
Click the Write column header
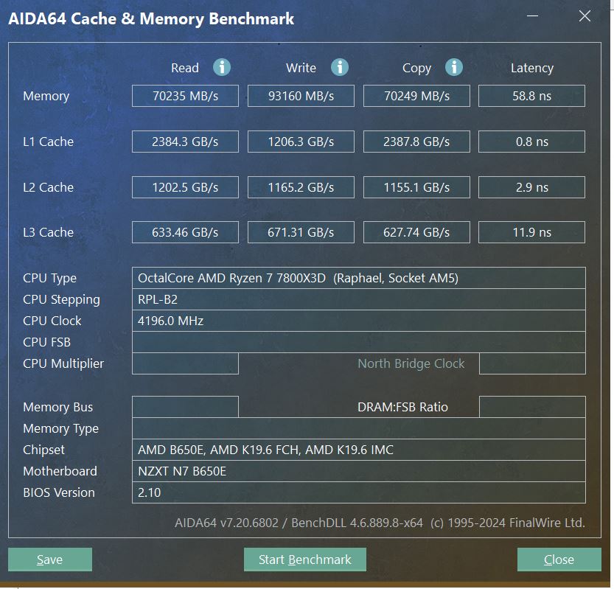click(x=301, y=68)
